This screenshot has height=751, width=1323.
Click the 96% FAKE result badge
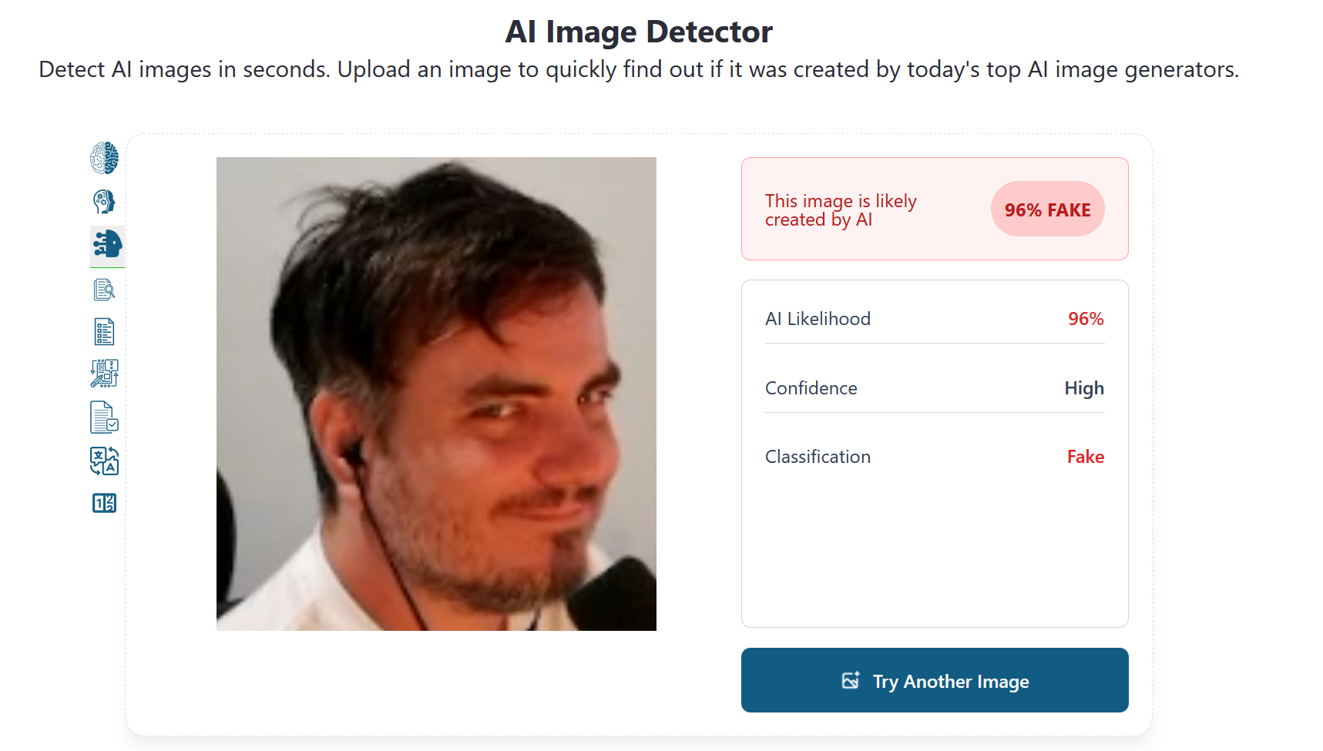click(1047, 210)
